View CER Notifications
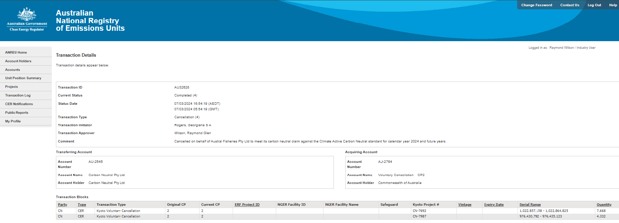Viewport: 619px width, 223px height. (x=19, y=104)
